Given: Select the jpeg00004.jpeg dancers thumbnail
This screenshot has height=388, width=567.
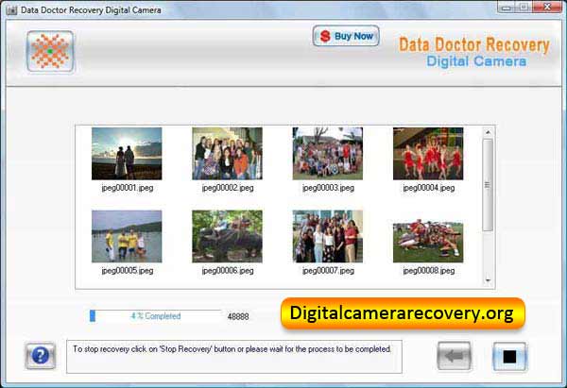Looking at the screenshot, I should (428, 154).
